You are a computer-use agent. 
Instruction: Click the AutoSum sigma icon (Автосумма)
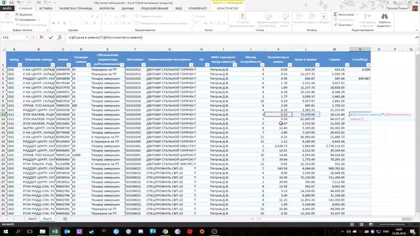tap(335, 14)
